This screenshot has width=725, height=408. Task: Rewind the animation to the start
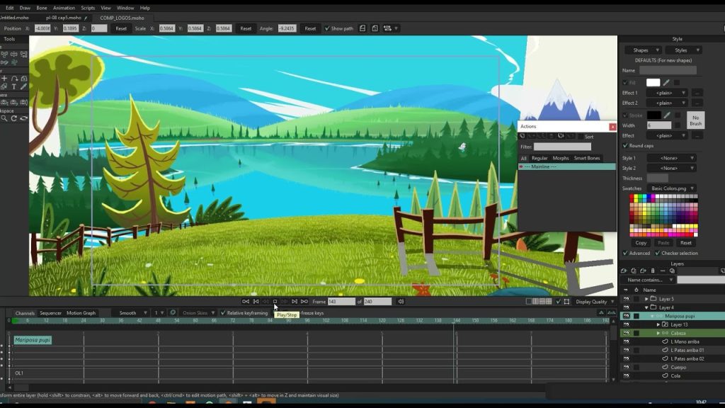(x=246, y=302)
